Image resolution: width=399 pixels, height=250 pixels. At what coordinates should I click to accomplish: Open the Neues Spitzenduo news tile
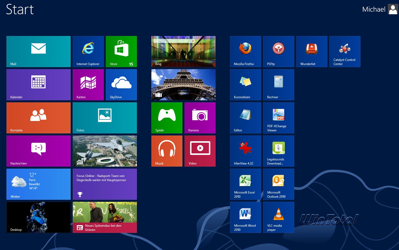105,217
